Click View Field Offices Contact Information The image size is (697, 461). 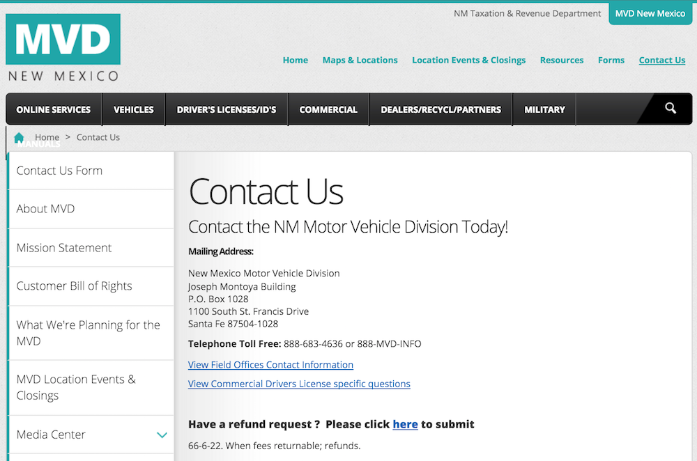270,365
